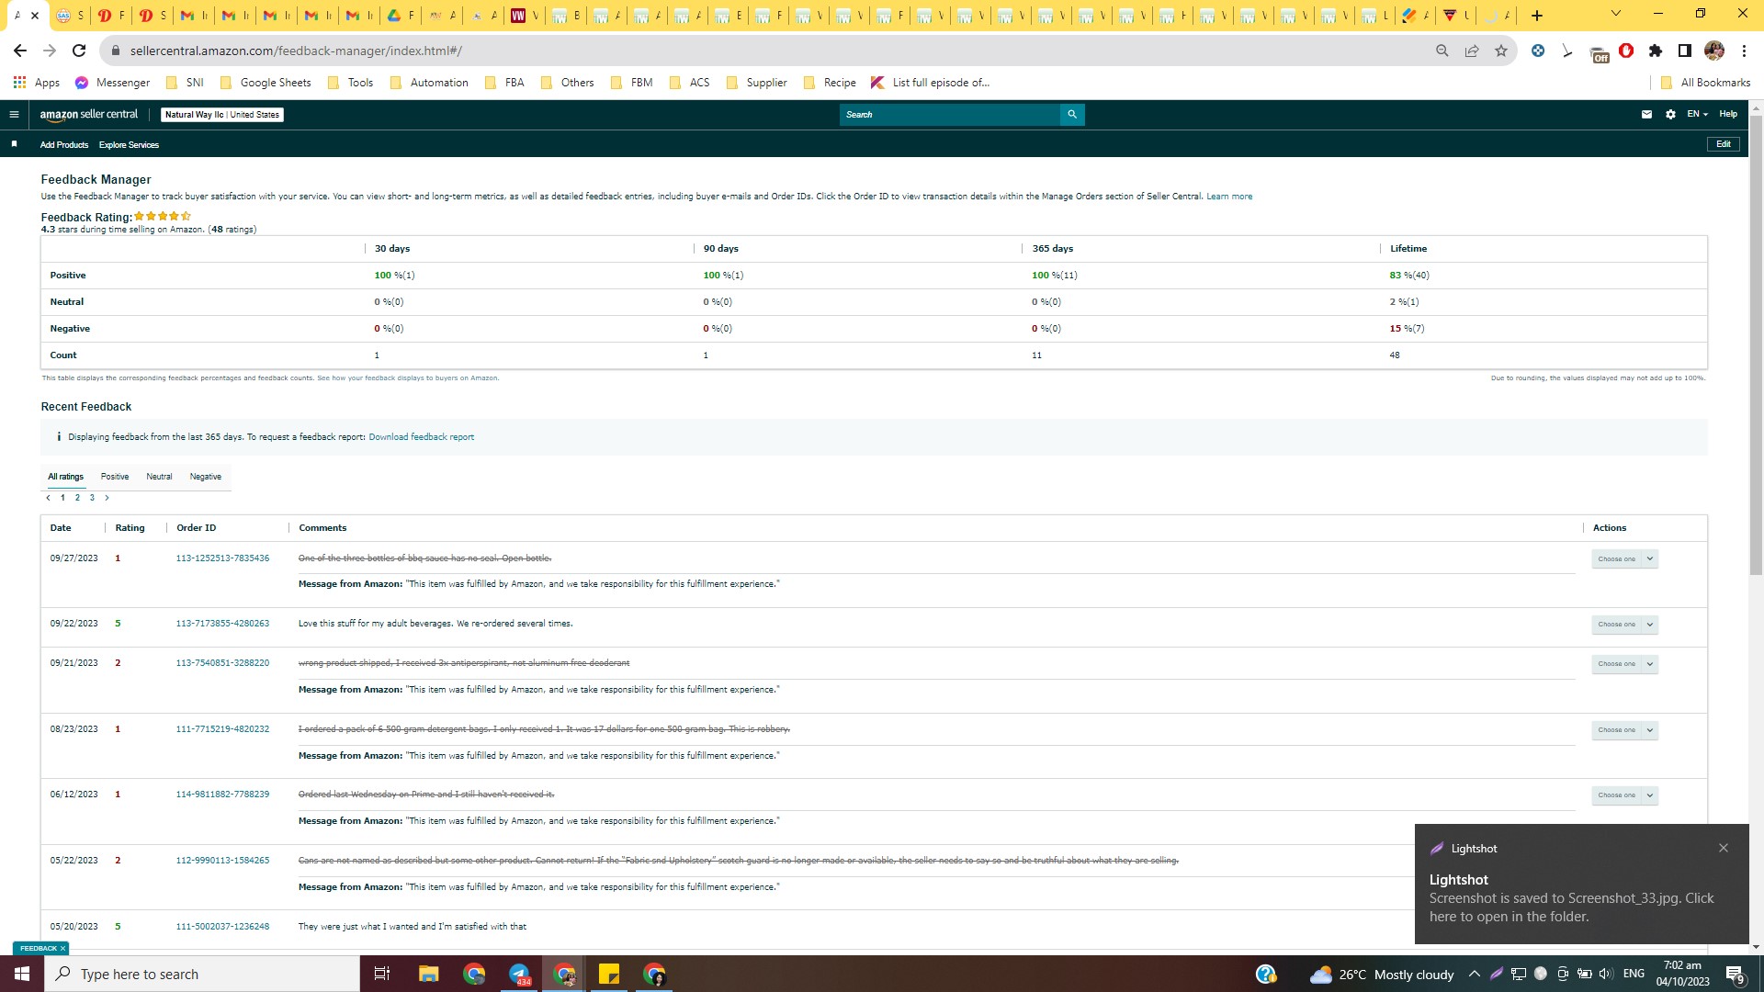Open File Explorer from taskbar
Screen dimensions: 1764x992
pyautogui.click(x=429, y=974)
